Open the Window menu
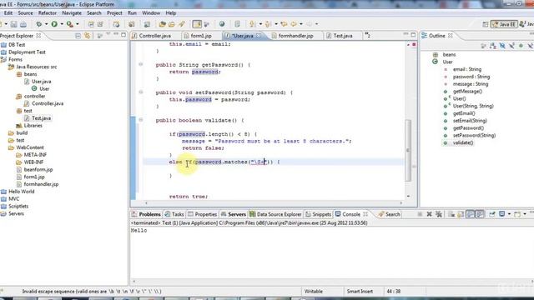Screen dimensions: 534x300 (x=151, y=13)
